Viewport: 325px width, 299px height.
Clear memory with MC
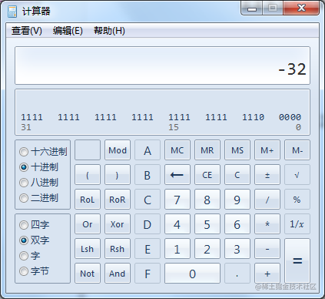point(177,150)
